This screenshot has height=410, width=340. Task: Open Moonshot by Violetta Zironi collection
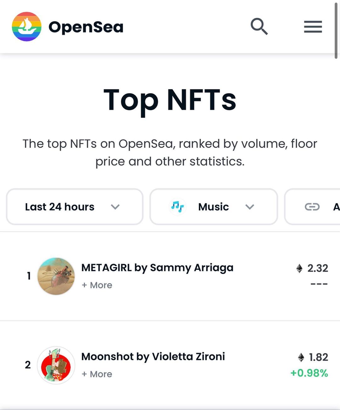pos(153,356)
